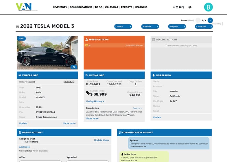
Task: Expand the Contact dropdown
Action: click(x=123, y=26)
